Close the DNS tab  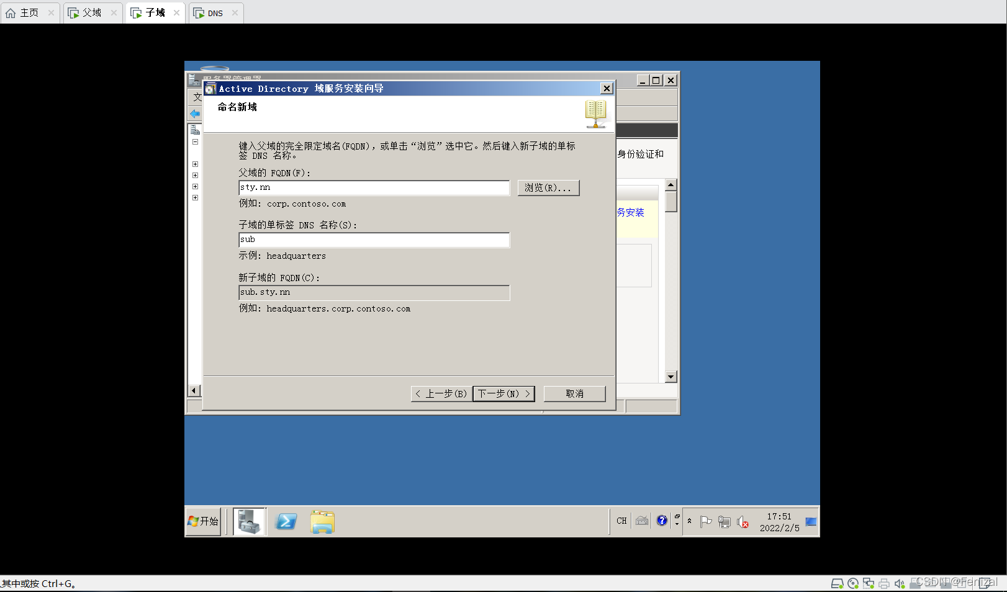235,12
